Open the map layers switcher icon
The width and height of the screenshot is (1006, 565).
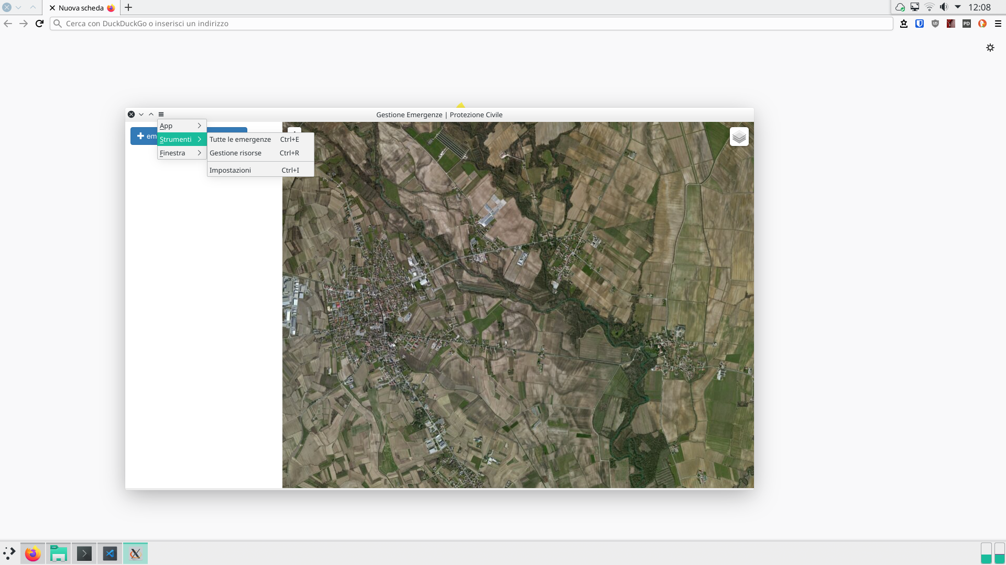739,137
